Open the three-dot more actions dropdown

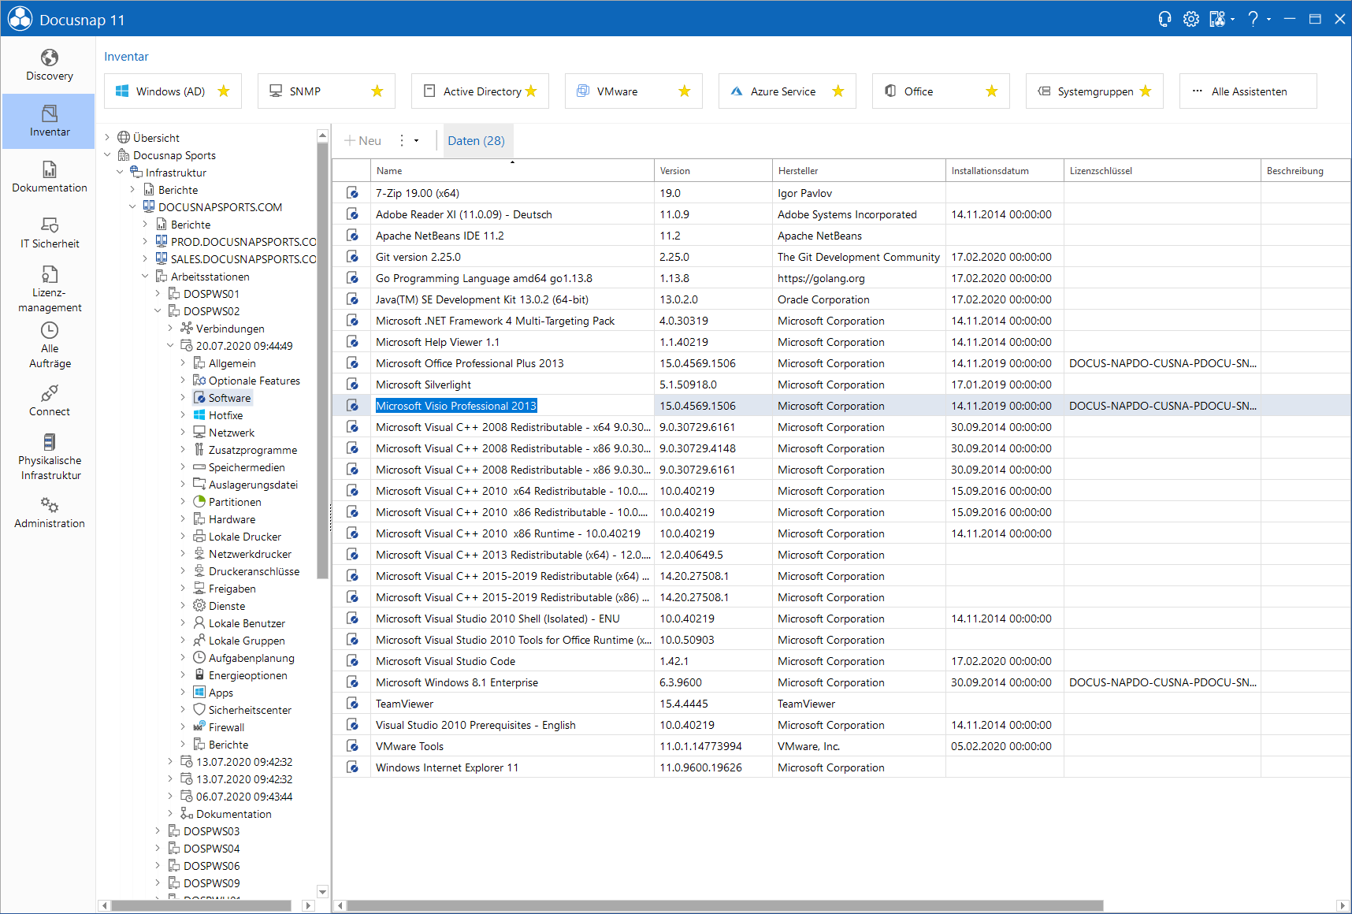click(x=408, y=141)
